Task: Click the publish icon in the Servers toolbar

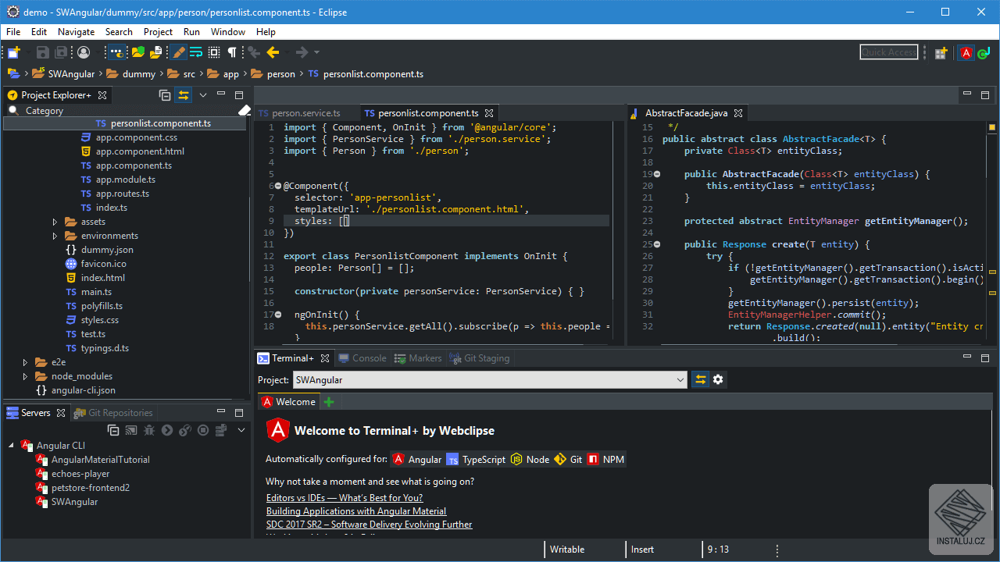Action: coord(220,430)
